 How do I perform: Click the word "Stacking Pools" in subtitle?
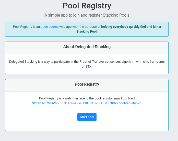[x=116, y=15]
